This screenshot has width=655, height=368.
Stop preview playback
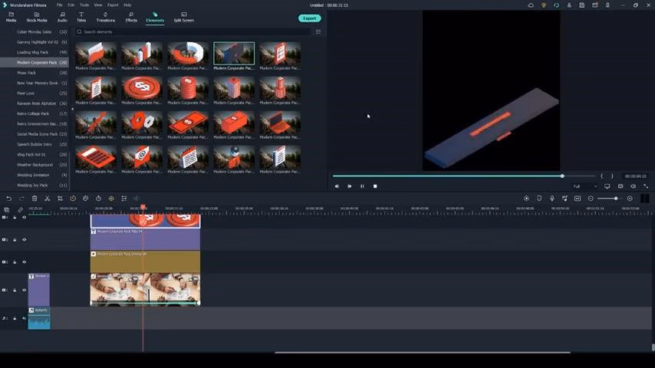[375, 186]
